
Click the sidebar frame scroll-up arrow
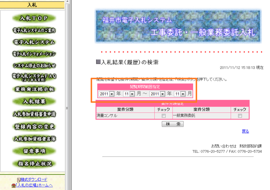[67, 1]
